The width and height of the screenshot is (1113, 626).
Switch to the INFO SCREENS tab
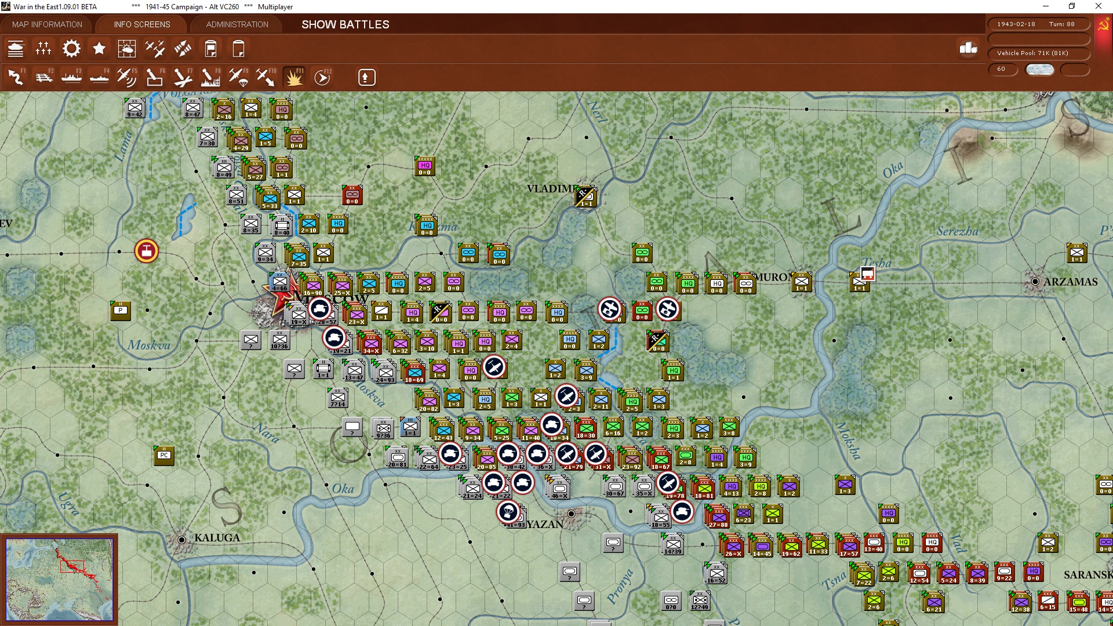tap(142, 24)
